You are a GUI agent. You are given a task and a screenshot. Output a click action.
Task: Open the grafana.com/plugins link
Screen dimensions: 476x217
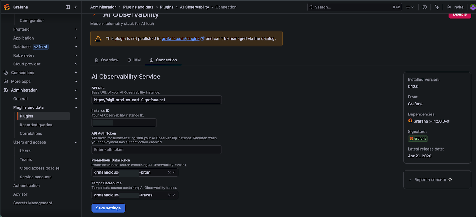[180, 38]
